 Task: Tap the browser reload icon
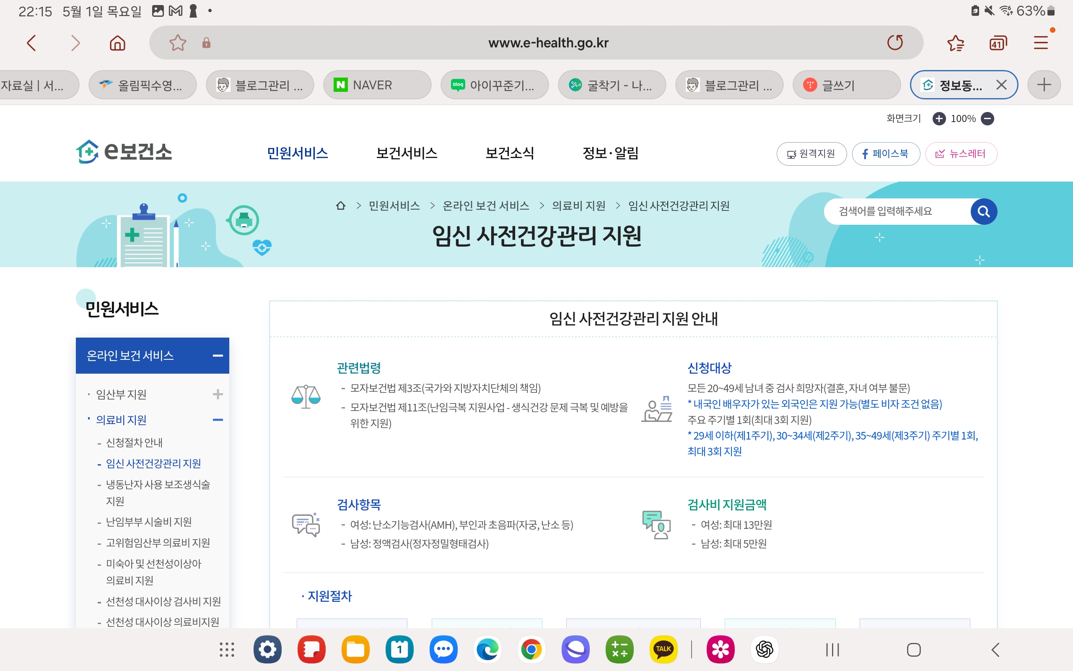click(x=895, y=43)
